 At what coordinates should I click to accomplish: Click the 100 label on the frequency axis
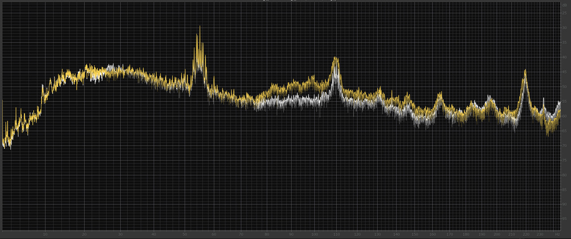[314, 234]
